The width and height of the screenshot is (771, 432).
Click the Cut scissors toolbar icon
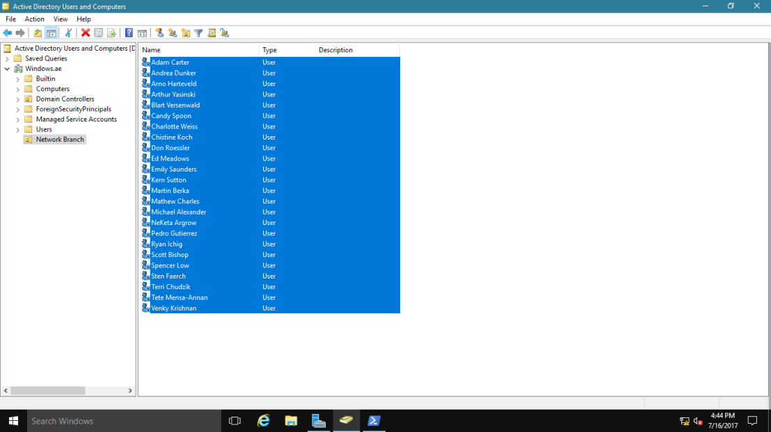[68, 33]
